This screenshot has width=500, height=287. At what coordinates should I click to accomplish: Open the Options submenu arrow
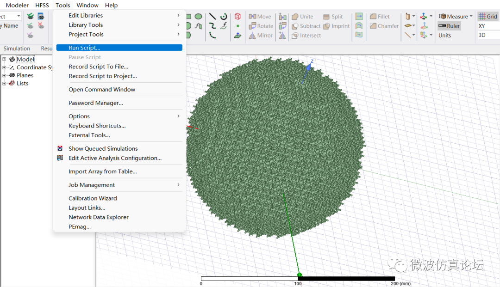tap(178, 116)
